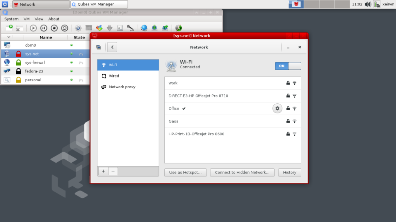Image resolution: width=396 pixels, height=222 pixels.
Task: Click the All Settings icon in Network header
Action: coord(99,47)
